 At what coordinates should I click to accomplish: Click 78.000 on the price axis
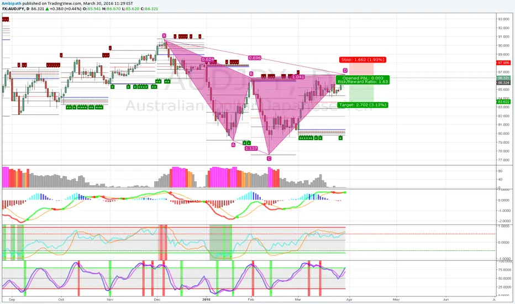tap(504, 151)
